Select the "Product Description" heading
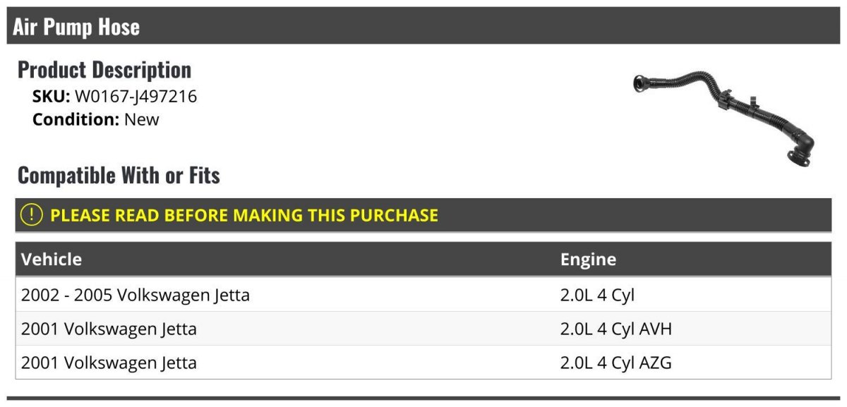The width and height of the screenshot is (847, 407). pos(104,70)
